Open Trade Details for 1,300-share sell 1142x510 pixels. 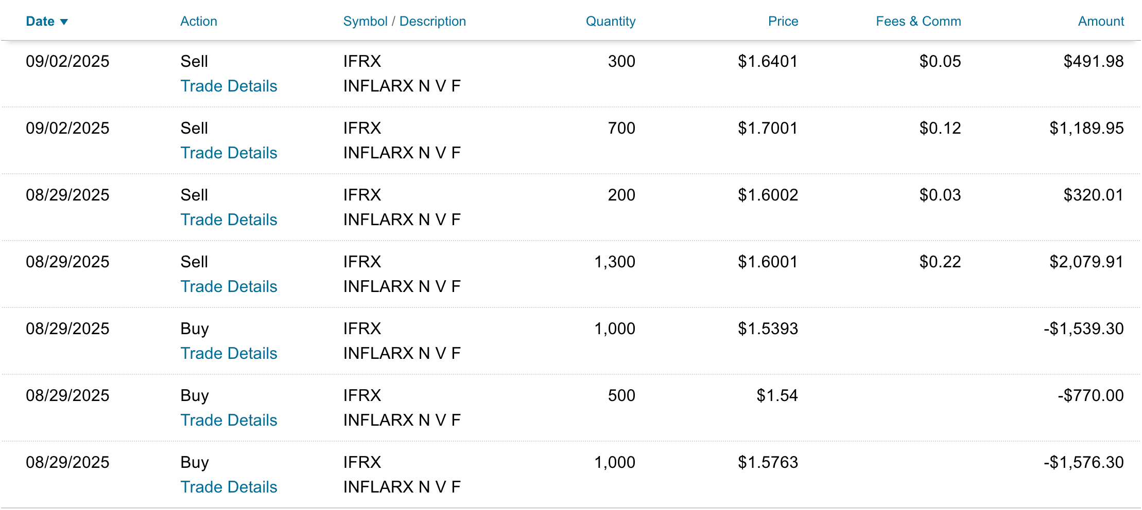[x=229, y=287]
